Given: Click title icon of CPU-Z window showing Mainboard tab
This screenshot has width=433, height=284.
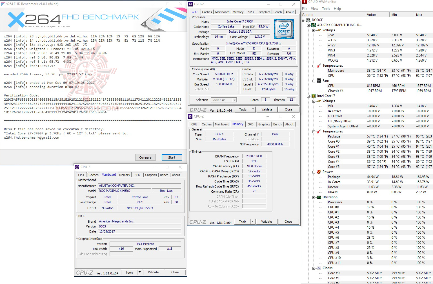Looking at the screenshot, I should (x=77, y=167).
